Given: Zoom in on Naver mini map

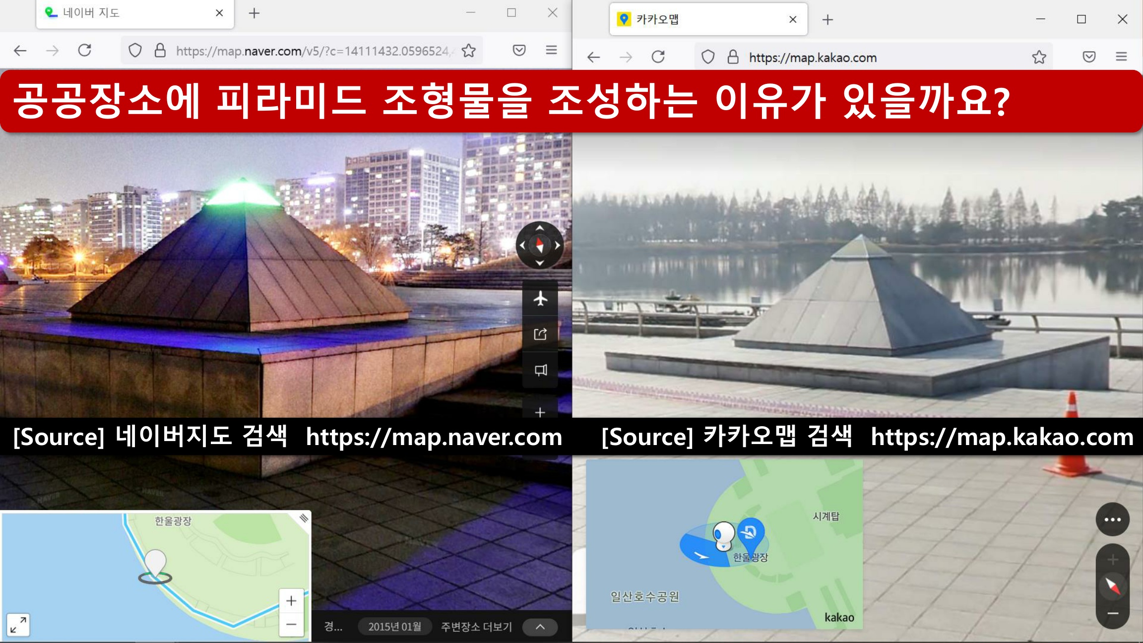Looking at the screenshot, I should click(291, 601).
